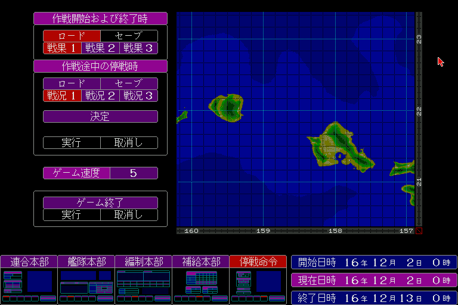The image size is (458, 305).
Task: Click the longitude ruler at 158
Action: pos(335,231)
